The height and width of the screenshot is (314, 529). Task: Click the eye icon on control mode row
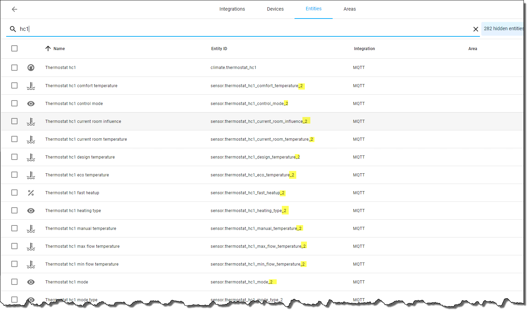click(x=31, y=103)
